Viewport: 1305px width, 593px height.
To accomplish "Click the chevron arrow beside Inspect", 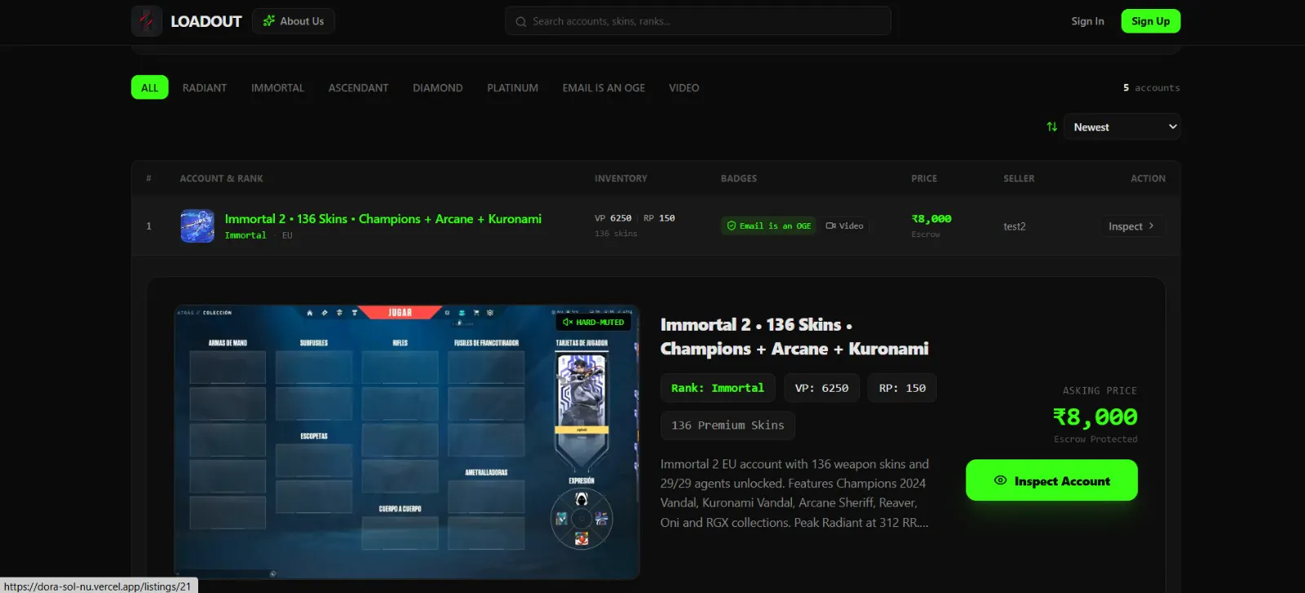I will (1151, 226).
